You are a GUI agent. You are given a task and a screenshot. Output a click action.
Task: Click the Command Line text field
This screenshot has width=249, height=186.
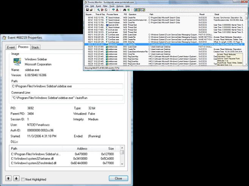click(x=67, y=98)
